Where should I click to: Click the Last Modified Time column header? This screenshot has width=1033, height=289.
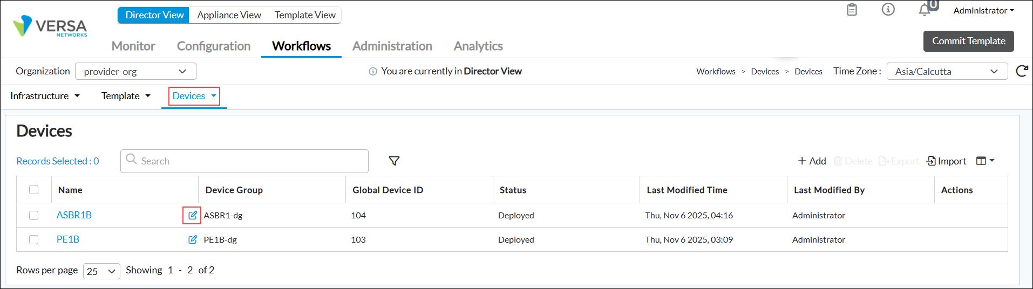(x=687, y=190)
